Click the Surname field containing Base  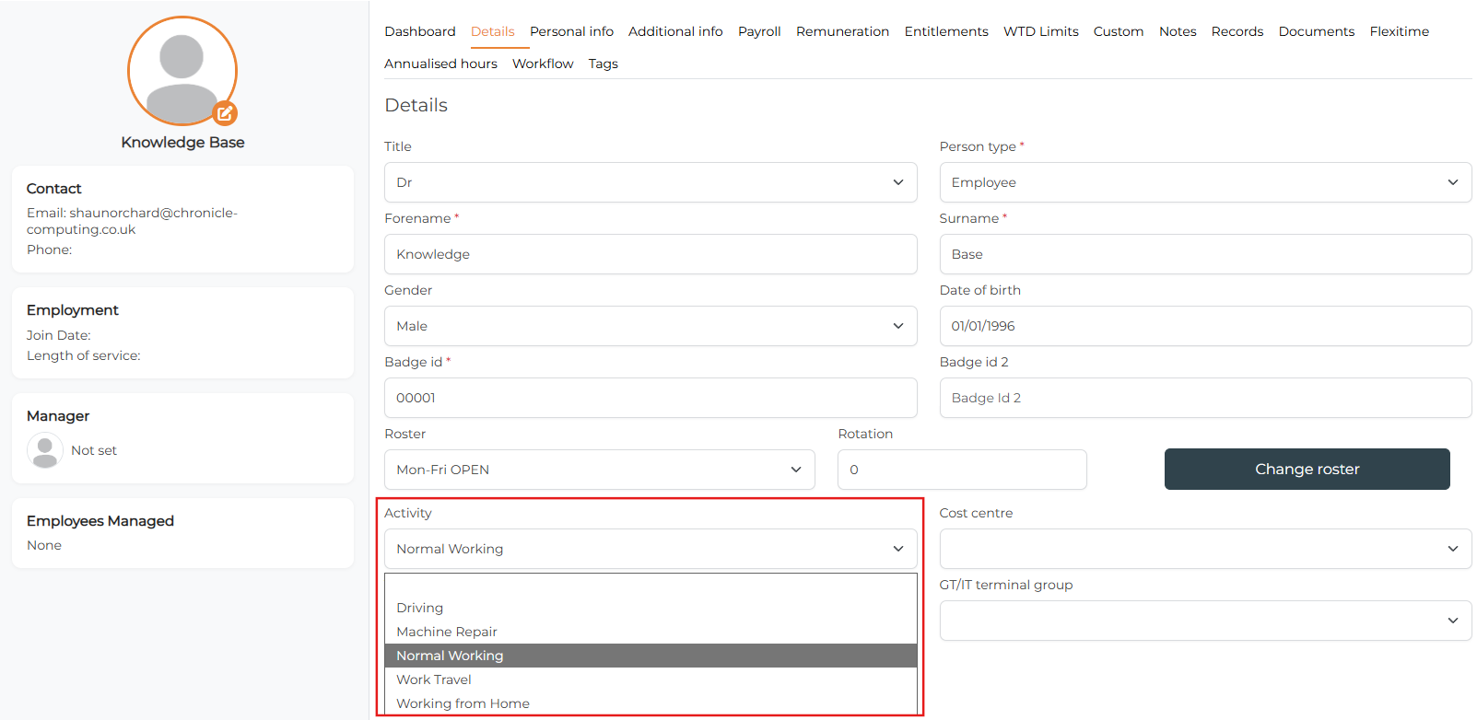click(1205, 254)
